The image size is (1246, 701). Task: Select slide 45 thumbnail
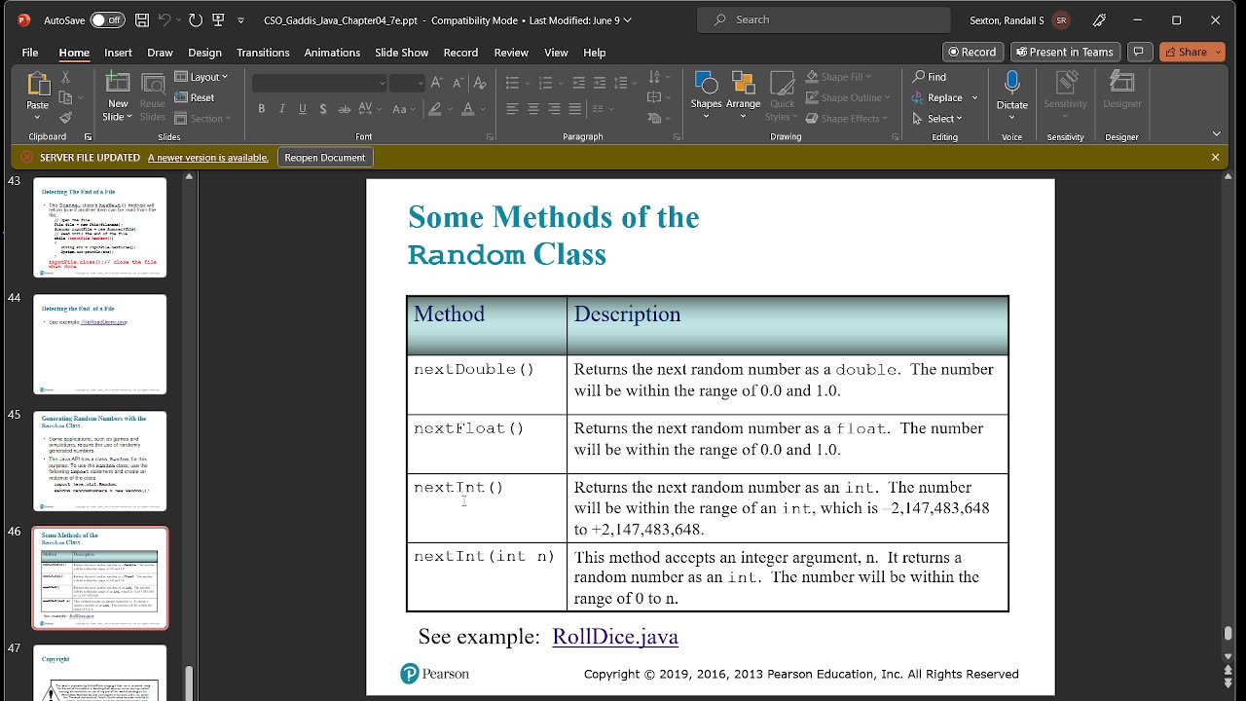[x=99, y=461]
